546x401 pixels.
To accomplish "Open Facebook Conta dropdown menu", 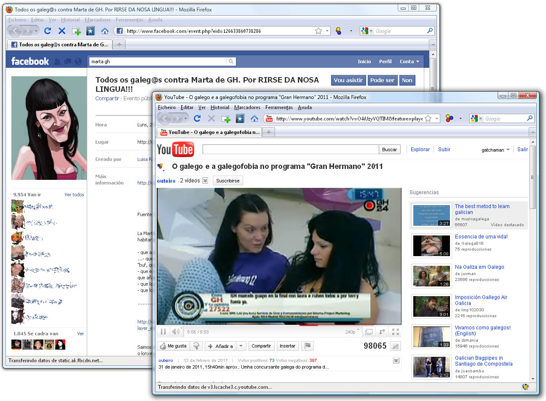I will click(409, 61).
